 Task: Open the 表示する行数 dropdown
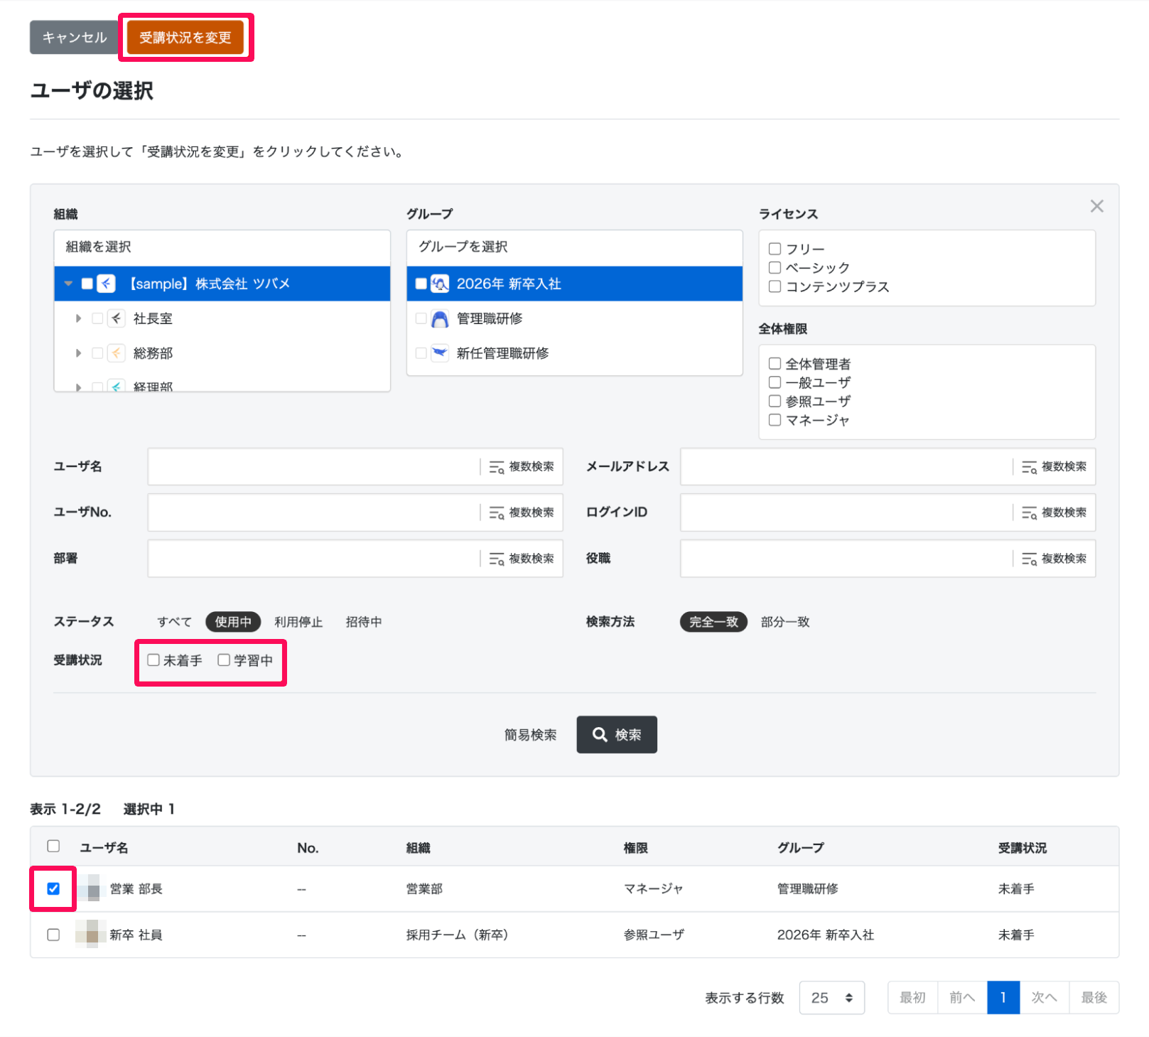[831, 998]
